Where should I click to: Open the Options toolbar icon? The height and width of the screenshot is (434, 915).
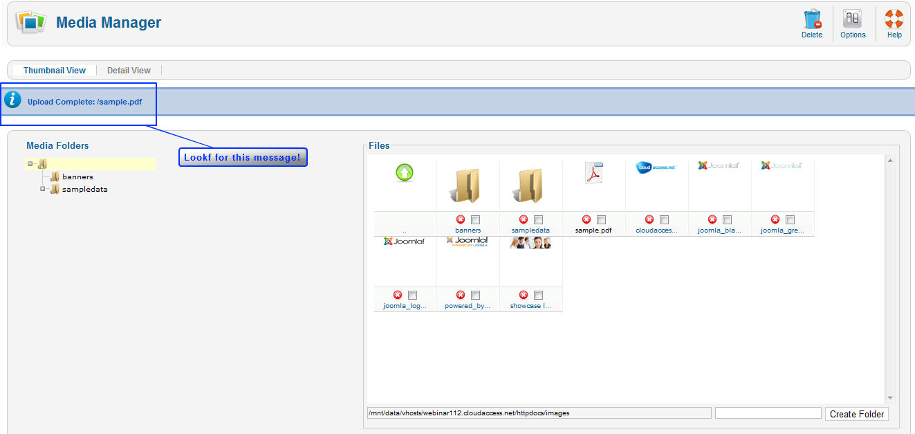pyautogui.click(x=853, y=19)
